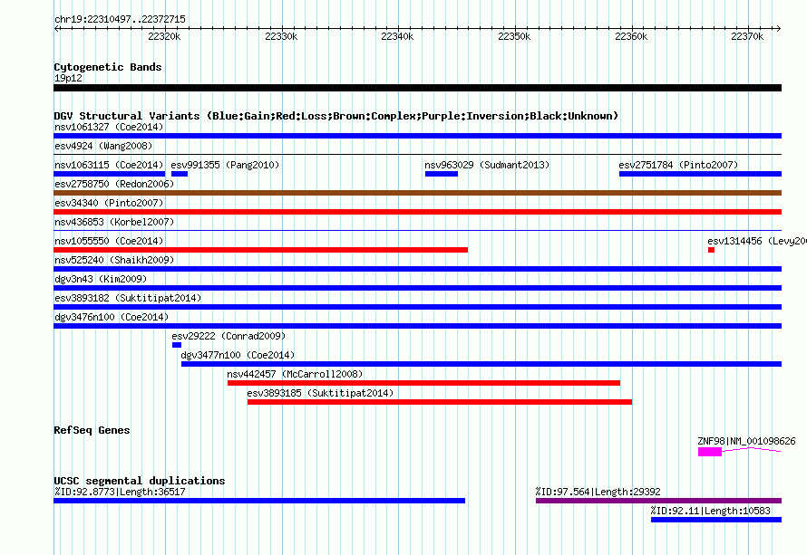807x555 pixels.
Task: Click the chr19:22310497..22372715 region label
Action: 120,20
